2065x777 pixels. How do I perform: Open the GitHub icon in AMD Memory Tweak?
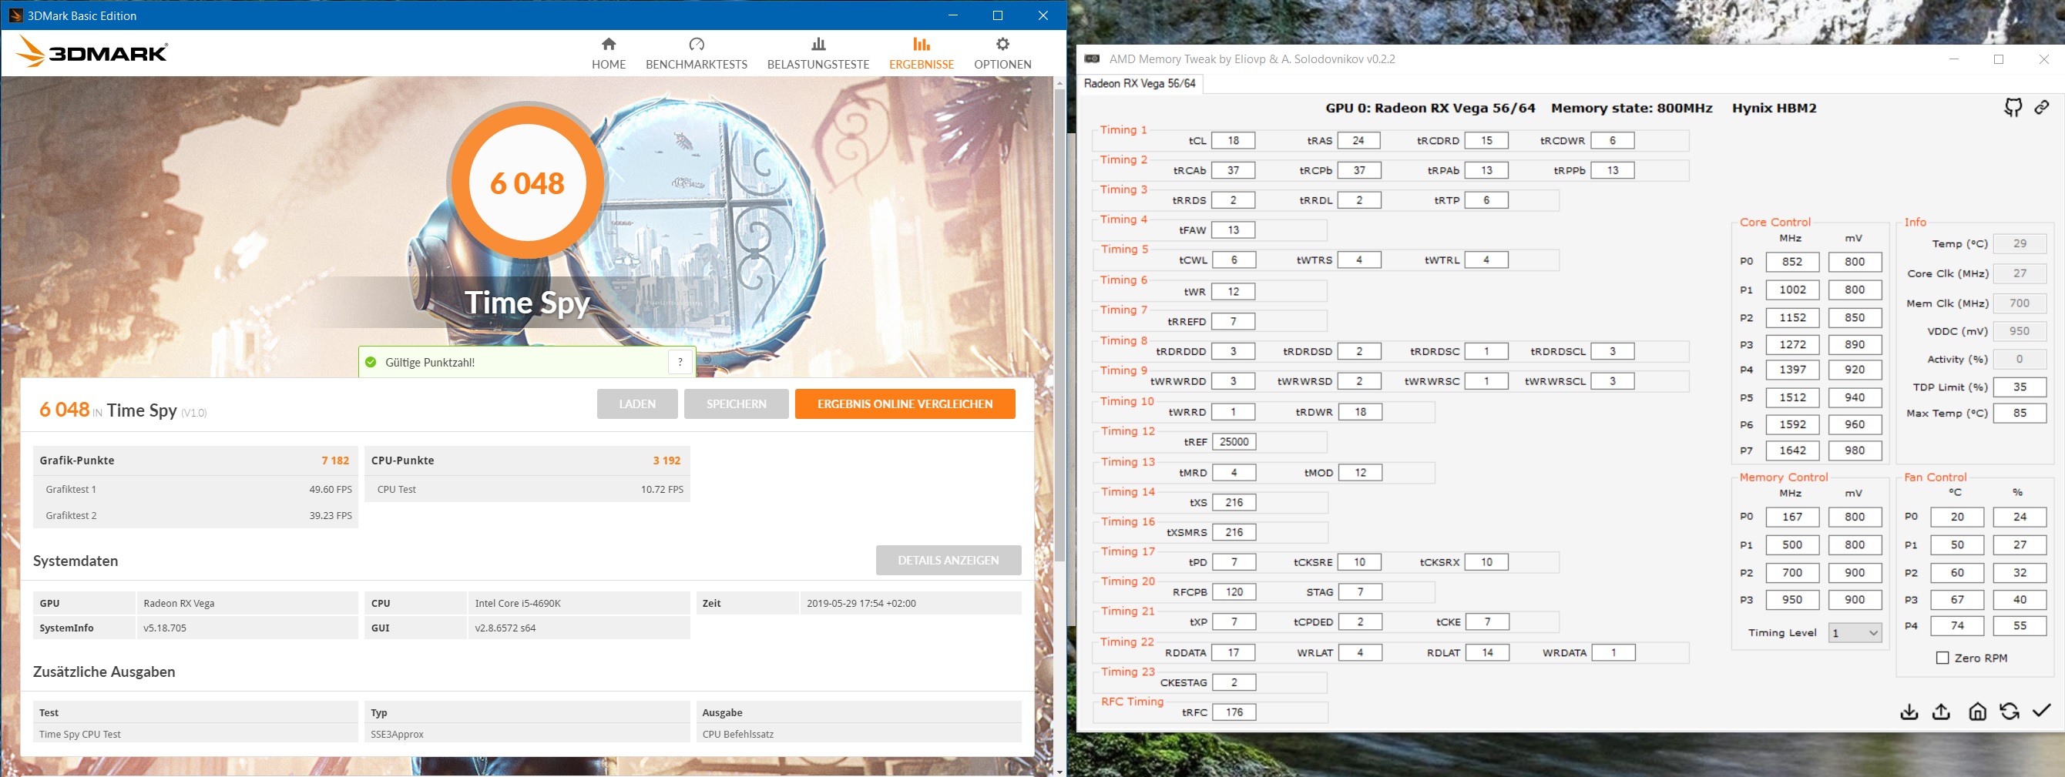2012,107
